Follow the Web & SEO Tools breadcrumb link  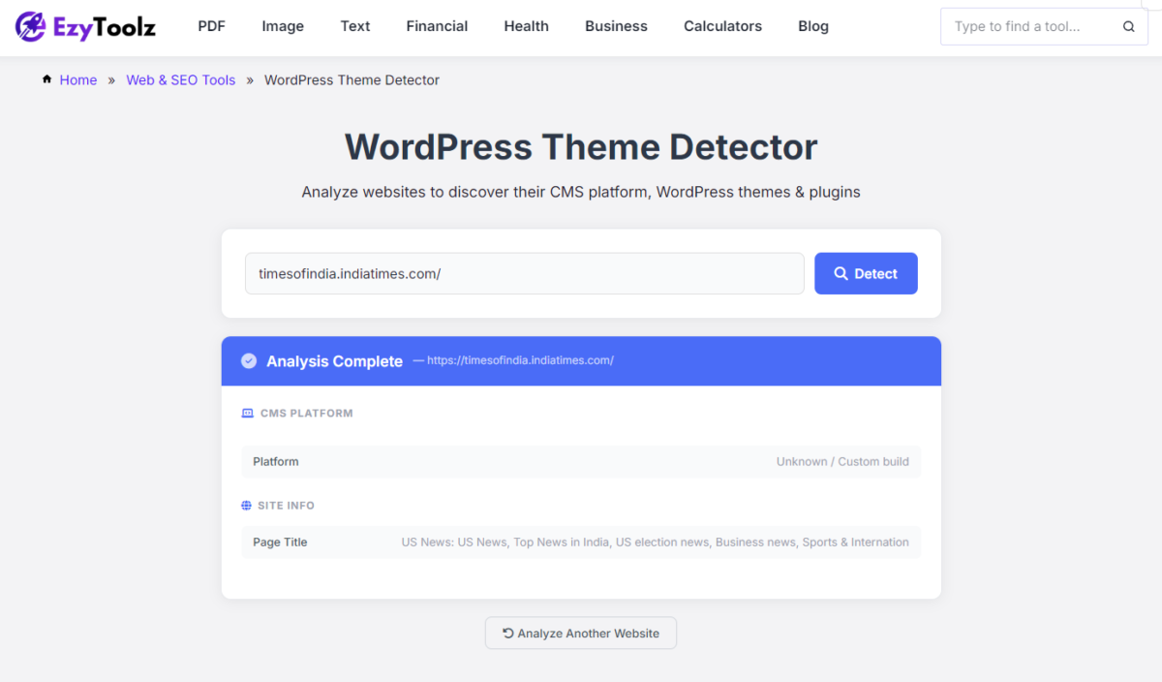click(180, 79)
